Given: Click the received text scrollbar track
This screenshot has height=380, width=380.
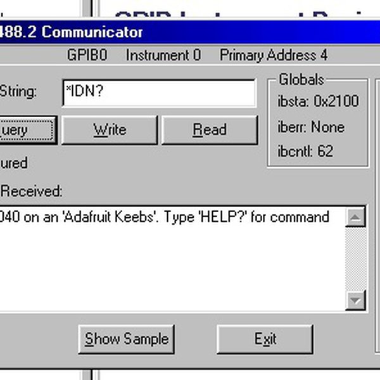Looking at the screenshot, I should [x=357, y=260].
